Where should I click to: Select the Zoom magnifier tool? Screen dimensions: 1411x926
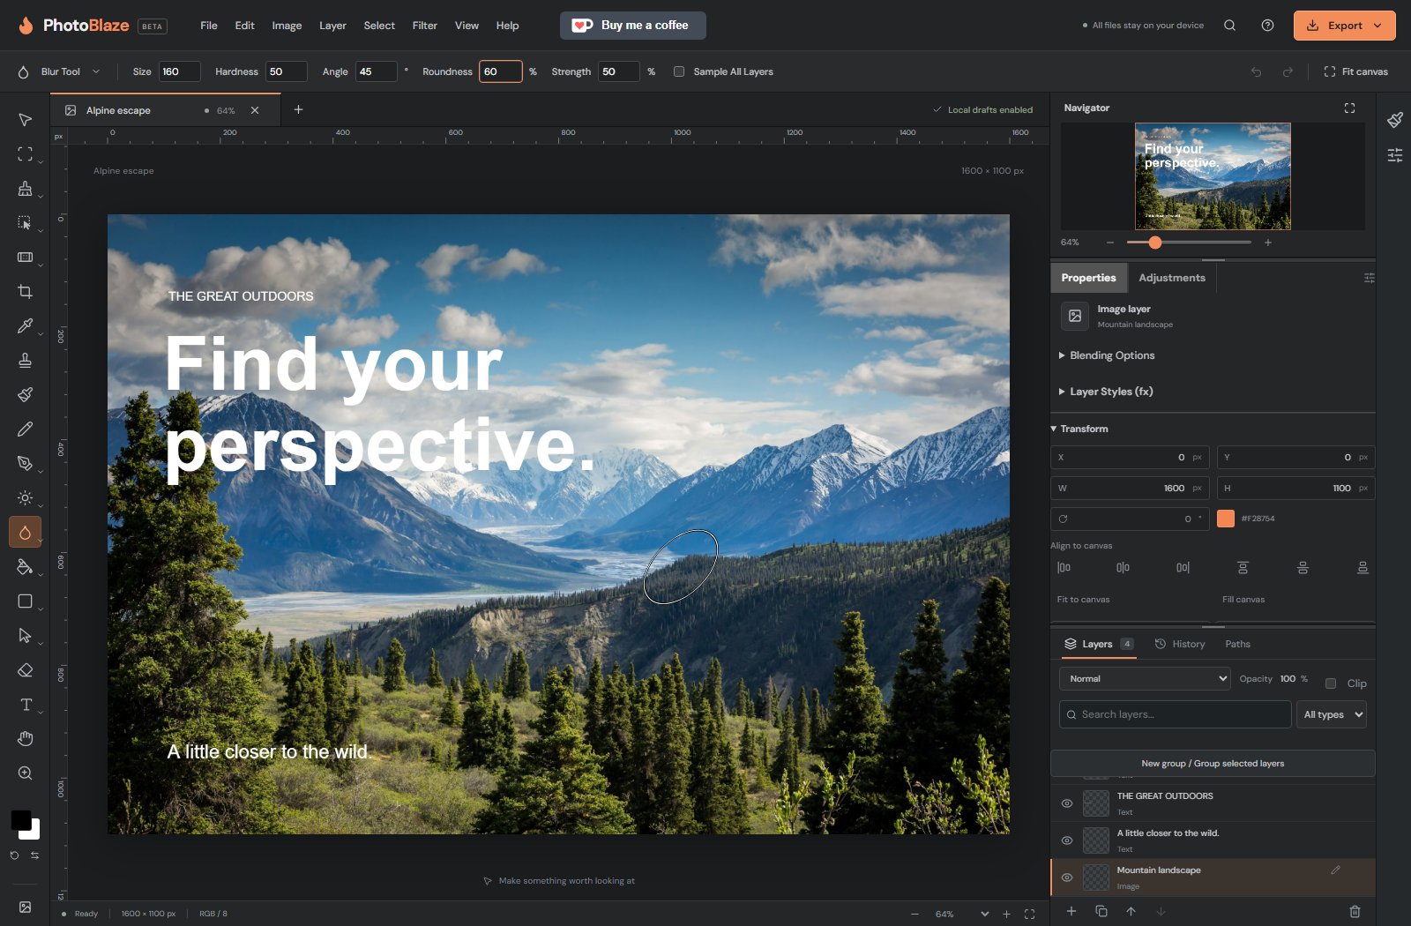point(25,773)
